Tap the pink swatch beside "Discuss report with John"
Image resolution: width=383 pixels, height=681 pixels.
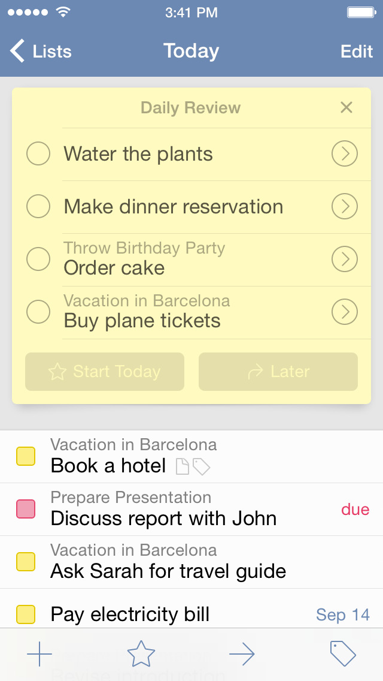(x=26, y=508)
